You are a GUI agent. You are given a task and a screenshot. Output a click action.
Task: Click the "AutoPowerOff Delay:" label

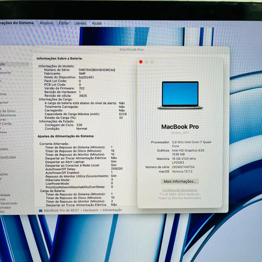pyautogui.click(x=61, y=169)
